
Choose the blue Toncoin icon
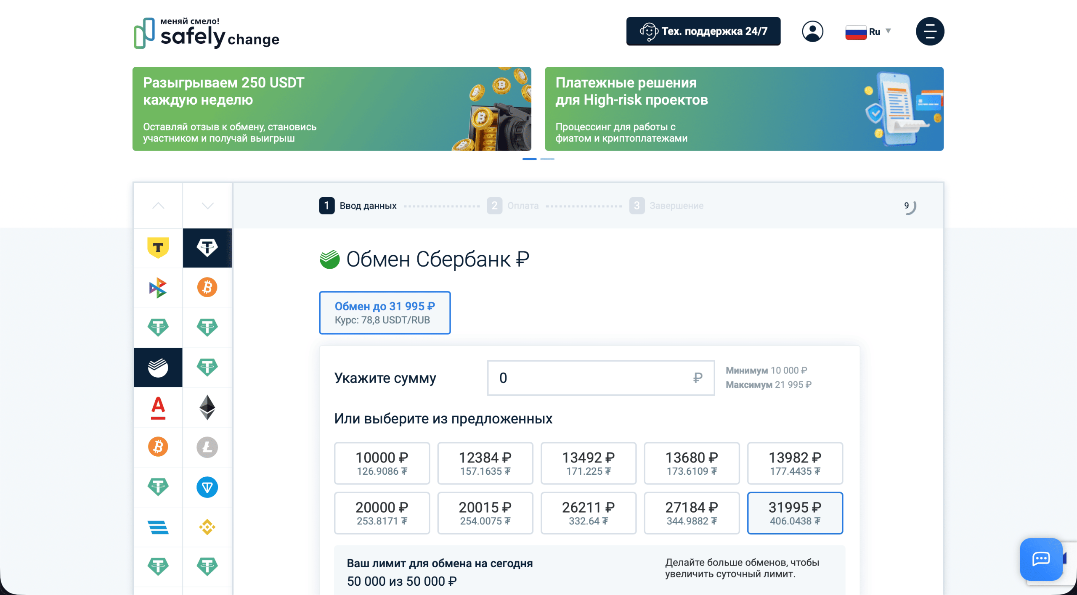point(207,487)
